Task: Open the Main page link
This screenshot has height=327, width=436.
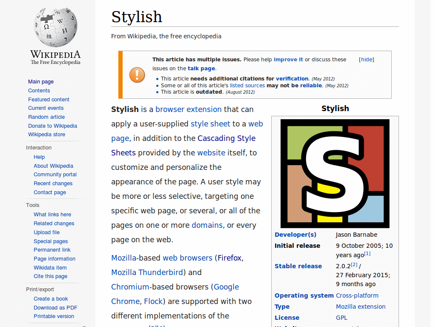Action: pos(41,82)
